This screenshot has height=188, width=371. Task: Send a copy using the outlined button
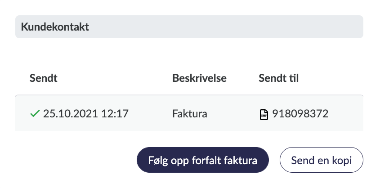(321, 160)
